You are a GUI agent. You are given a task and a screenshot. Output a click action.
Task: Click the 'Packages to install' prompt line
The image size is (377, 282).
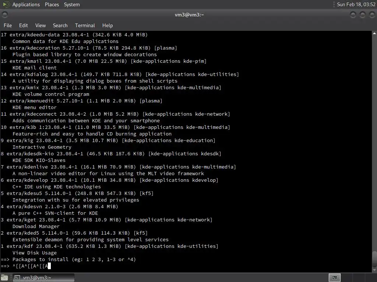click(68, 260)
